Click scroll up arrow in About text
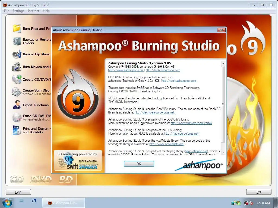Screen dimensions: 278x208 [223, 63]
